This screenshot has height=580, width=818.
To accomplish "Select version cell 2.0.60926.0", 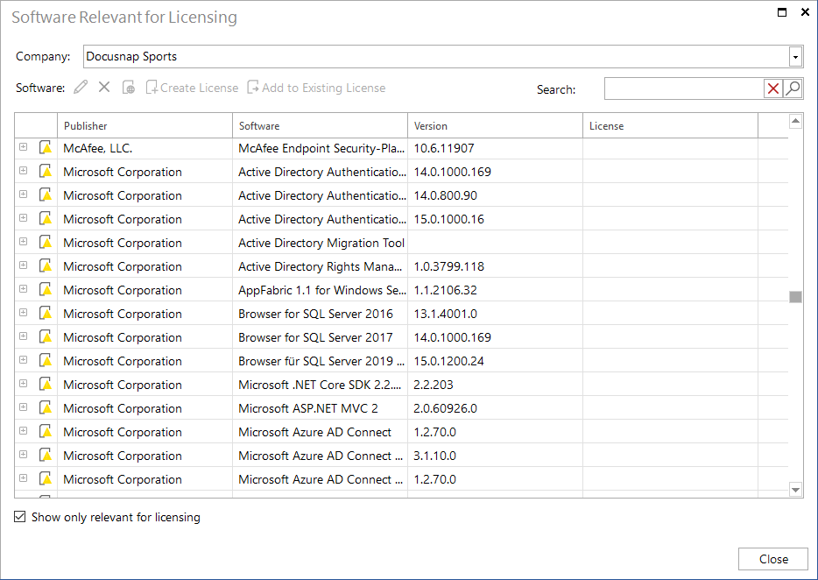I will (495, 408).
